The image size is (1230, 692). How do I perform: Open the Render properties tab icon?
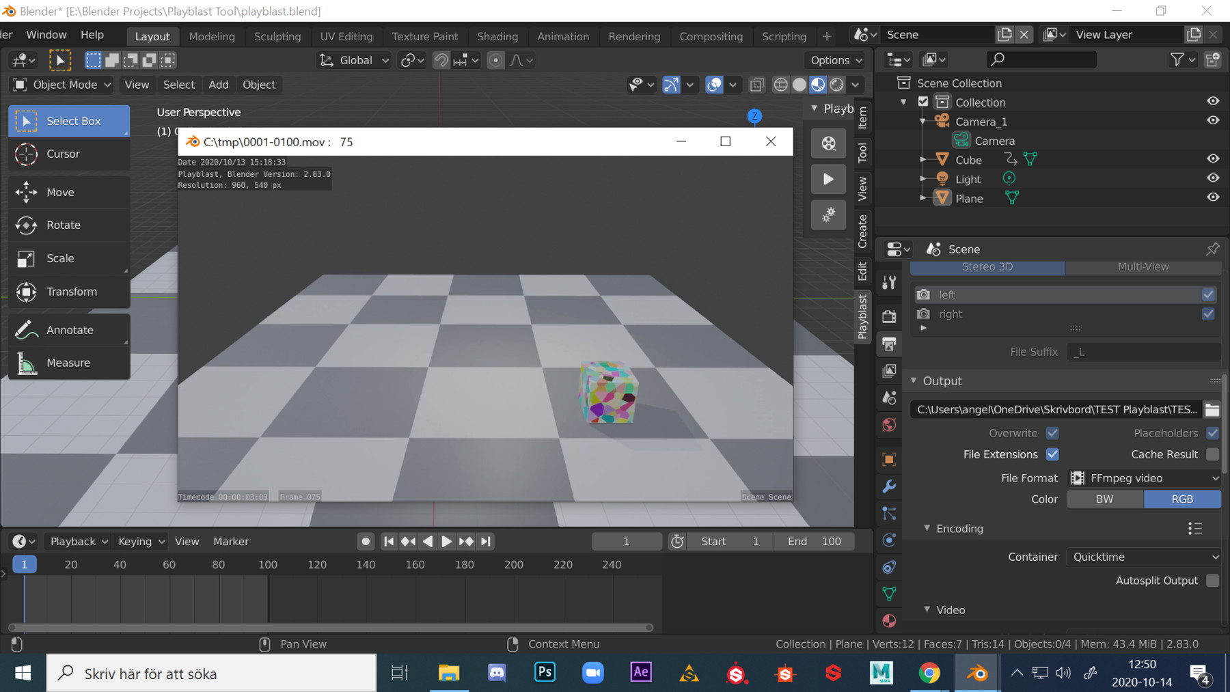tap(889, 316)
